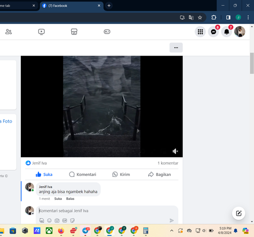Image resolution: width=254 pixels, height=237 pixels.
Task: Open the battery status icon in tray
Action: point(211,230)
